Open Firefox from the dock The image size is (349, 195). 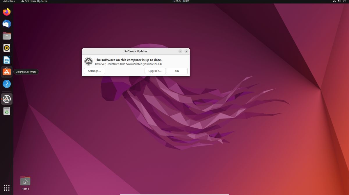point(7,12)
